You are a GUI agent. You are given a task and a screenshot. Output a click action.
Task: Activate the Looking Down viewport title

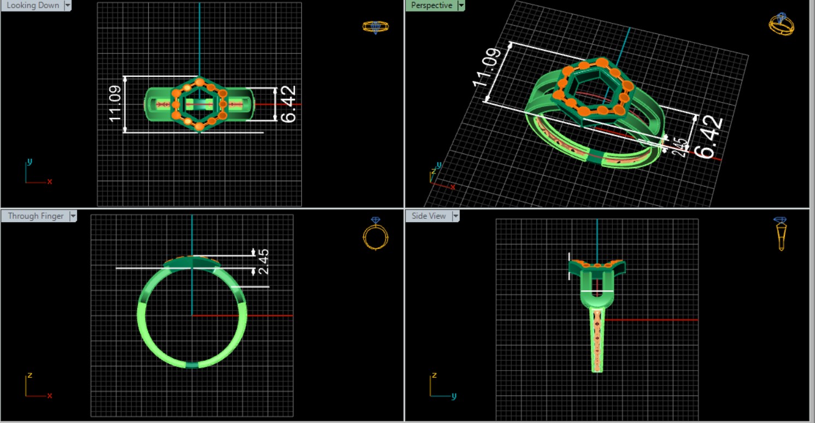click(x=33, y=5)
